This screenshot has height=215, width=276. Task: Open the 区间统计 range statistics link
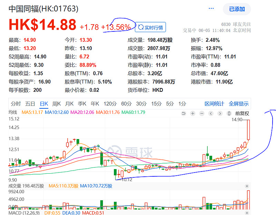214,104
